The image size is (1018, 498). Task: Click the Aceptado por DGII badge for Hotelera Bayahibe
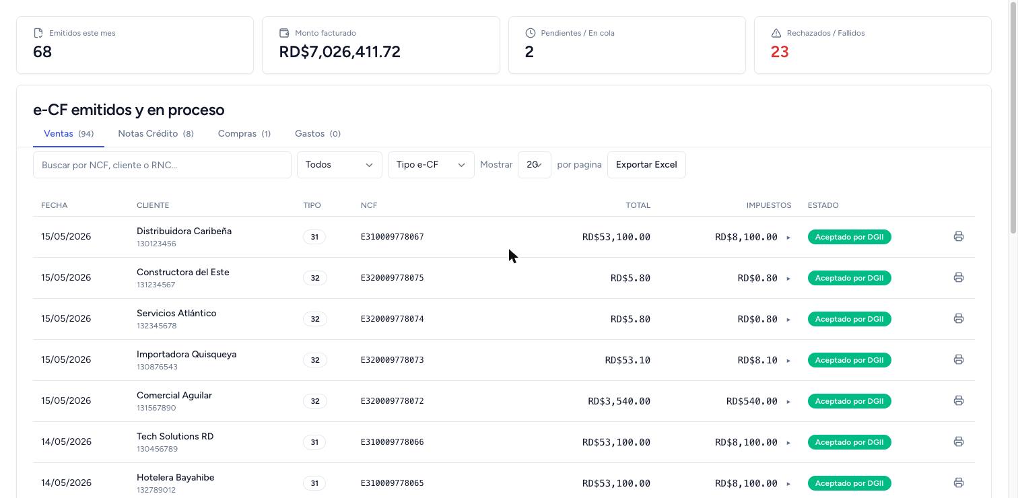tap(849, 483)
